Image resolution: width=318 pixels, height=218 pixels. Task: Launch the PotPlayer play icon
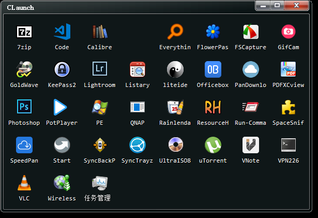point(60,107)
